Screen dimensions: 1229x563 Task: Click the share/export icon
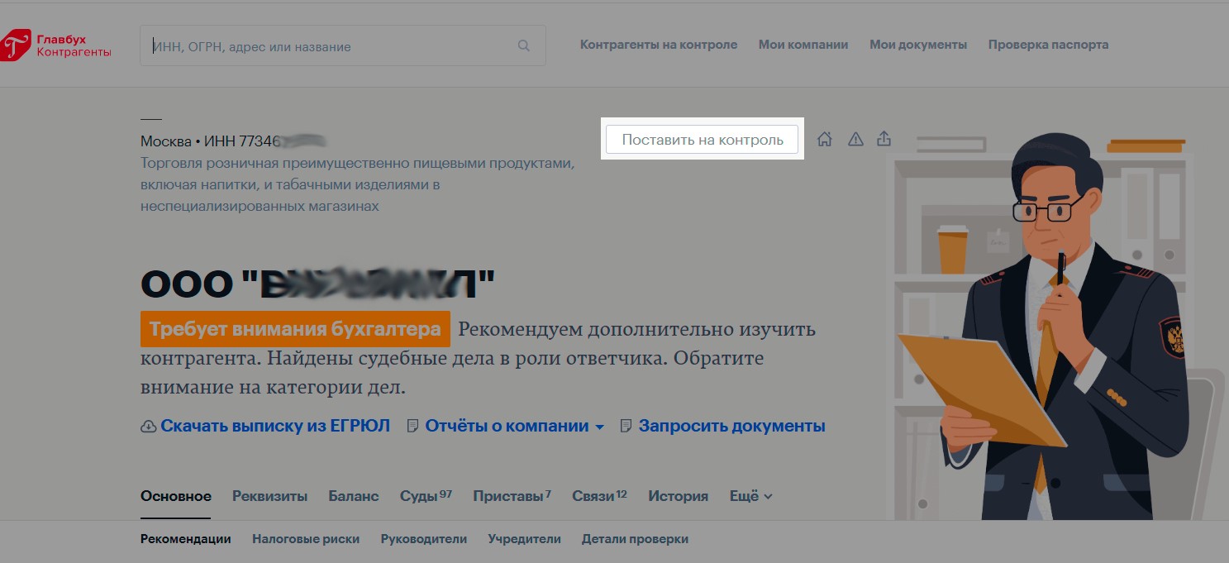[884, 138]
